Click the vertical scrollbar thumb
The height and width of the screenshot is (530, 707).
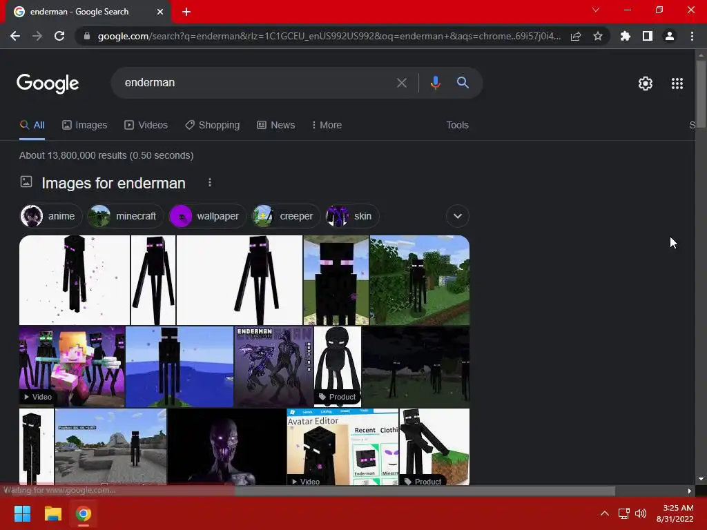701,95
